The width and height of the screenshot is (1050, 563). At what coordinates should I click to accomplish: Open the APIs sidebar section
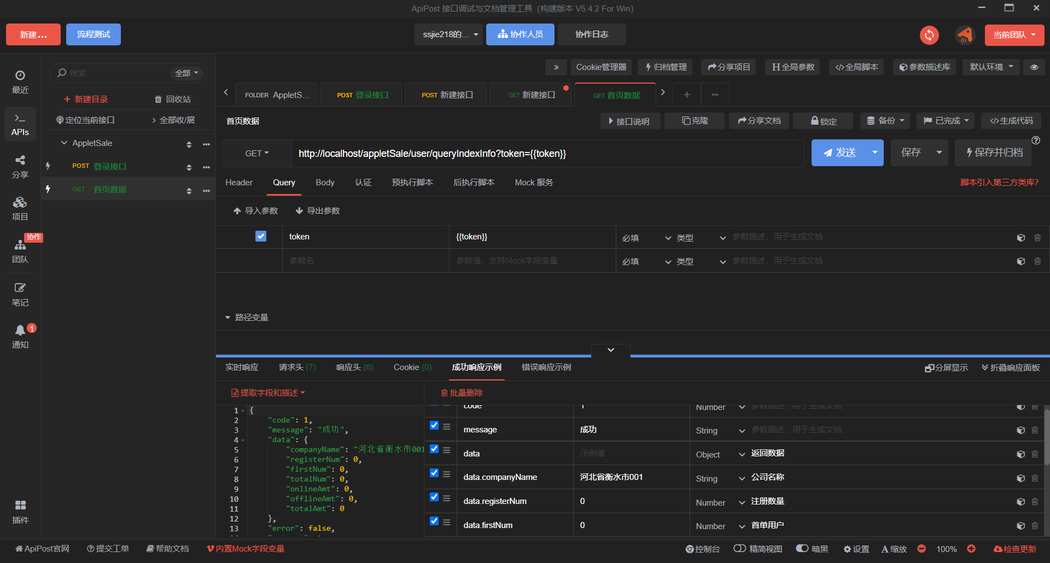click(x=20, y=125)
